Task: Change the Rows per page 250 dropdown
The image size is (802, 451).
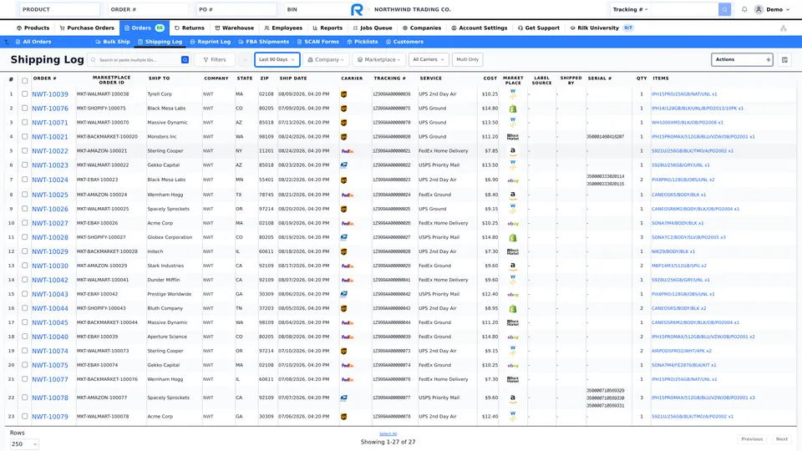Action: [24, 443]
